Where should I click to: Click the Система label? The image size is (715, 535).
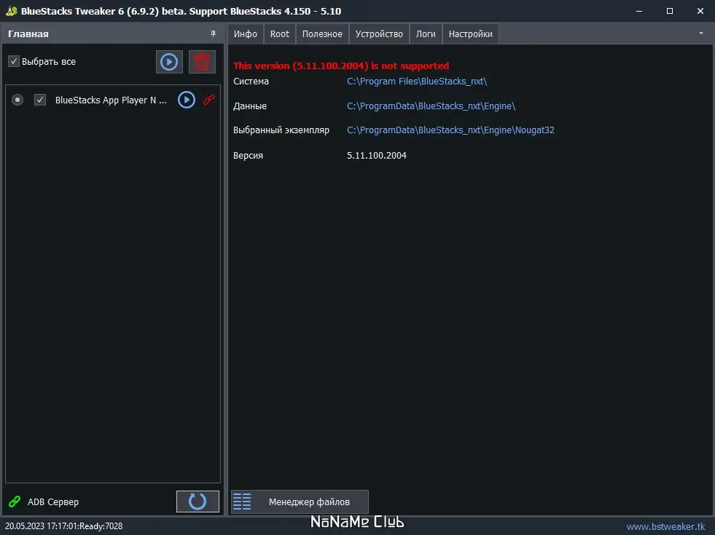point(251,82)
